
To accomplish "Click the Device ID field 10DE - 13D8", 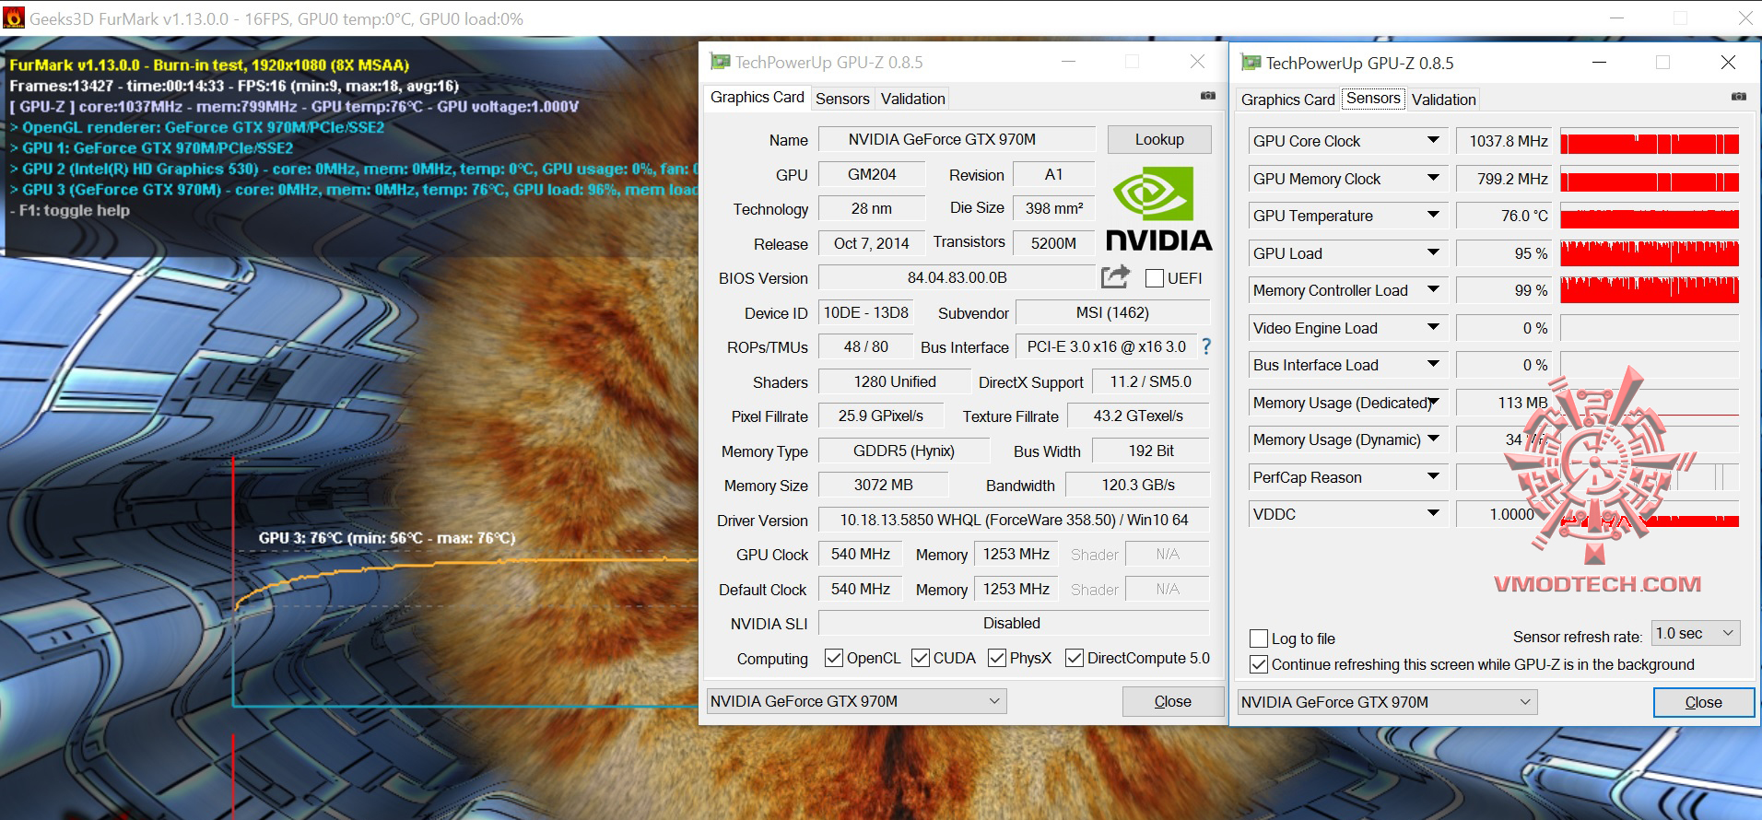I will click(865, 312).
